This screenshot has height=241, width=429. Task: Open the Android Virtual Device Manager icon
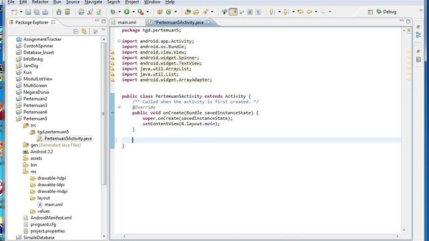point(67,12)
